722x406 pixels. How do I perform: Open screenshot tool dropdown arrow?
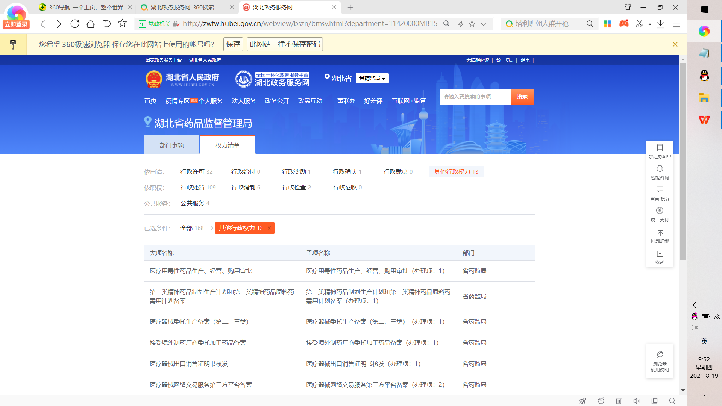pos(650,24)
